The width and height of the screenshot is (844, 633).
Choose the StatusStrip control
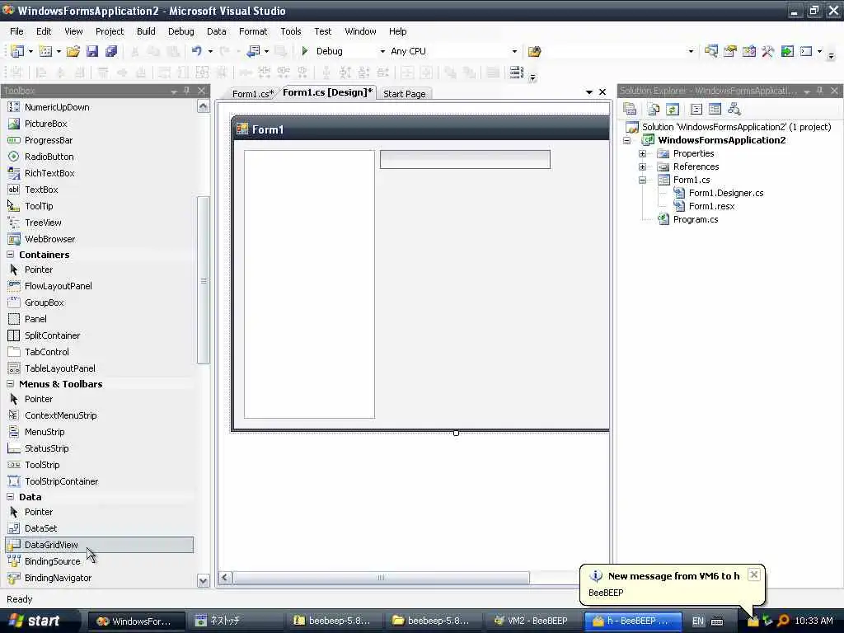point(46,448)
